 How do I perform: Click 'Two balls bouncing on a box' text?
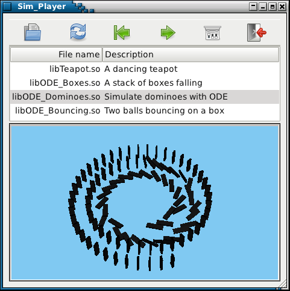pos(164,110)
